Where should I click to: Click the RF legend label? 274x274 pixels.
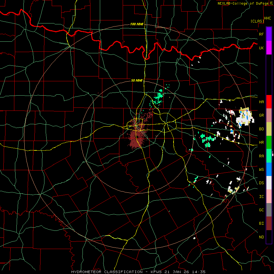tap(261, 34)
